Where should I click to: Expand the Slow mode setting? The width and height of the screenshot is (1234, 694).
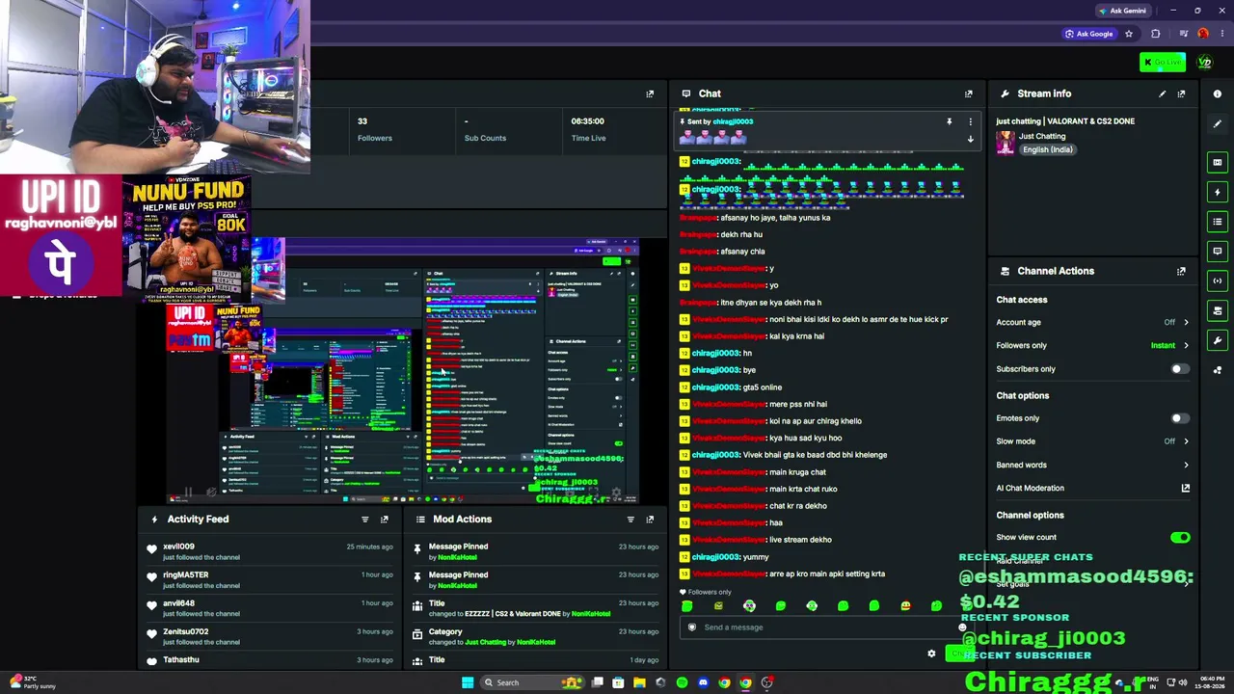(x=1186, y=441)
